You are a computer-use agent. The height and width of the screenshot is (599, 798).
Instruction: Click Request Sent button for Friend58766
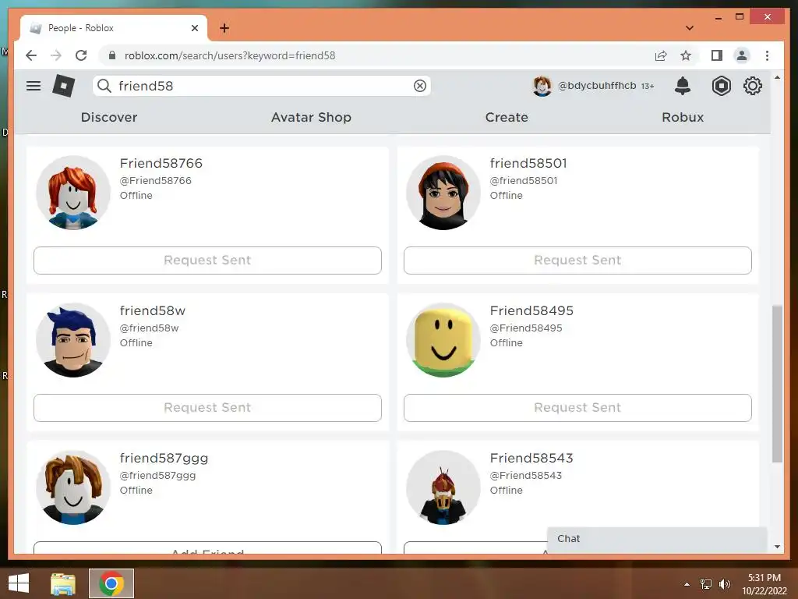207,261
